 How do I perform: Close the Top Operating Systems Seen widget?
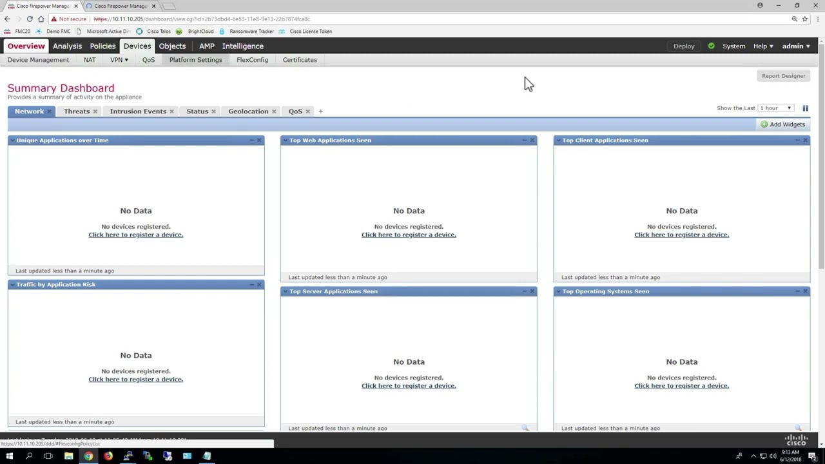(805, 291)
